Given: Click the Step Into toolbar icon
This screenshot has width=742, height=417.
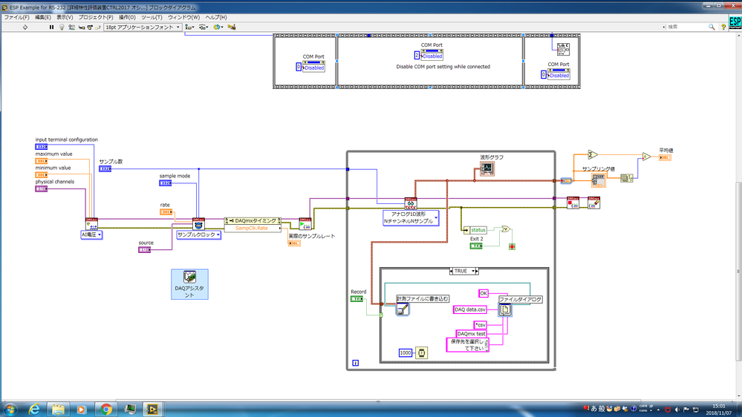Looking at the screenshot, I should tap(82, 27).
